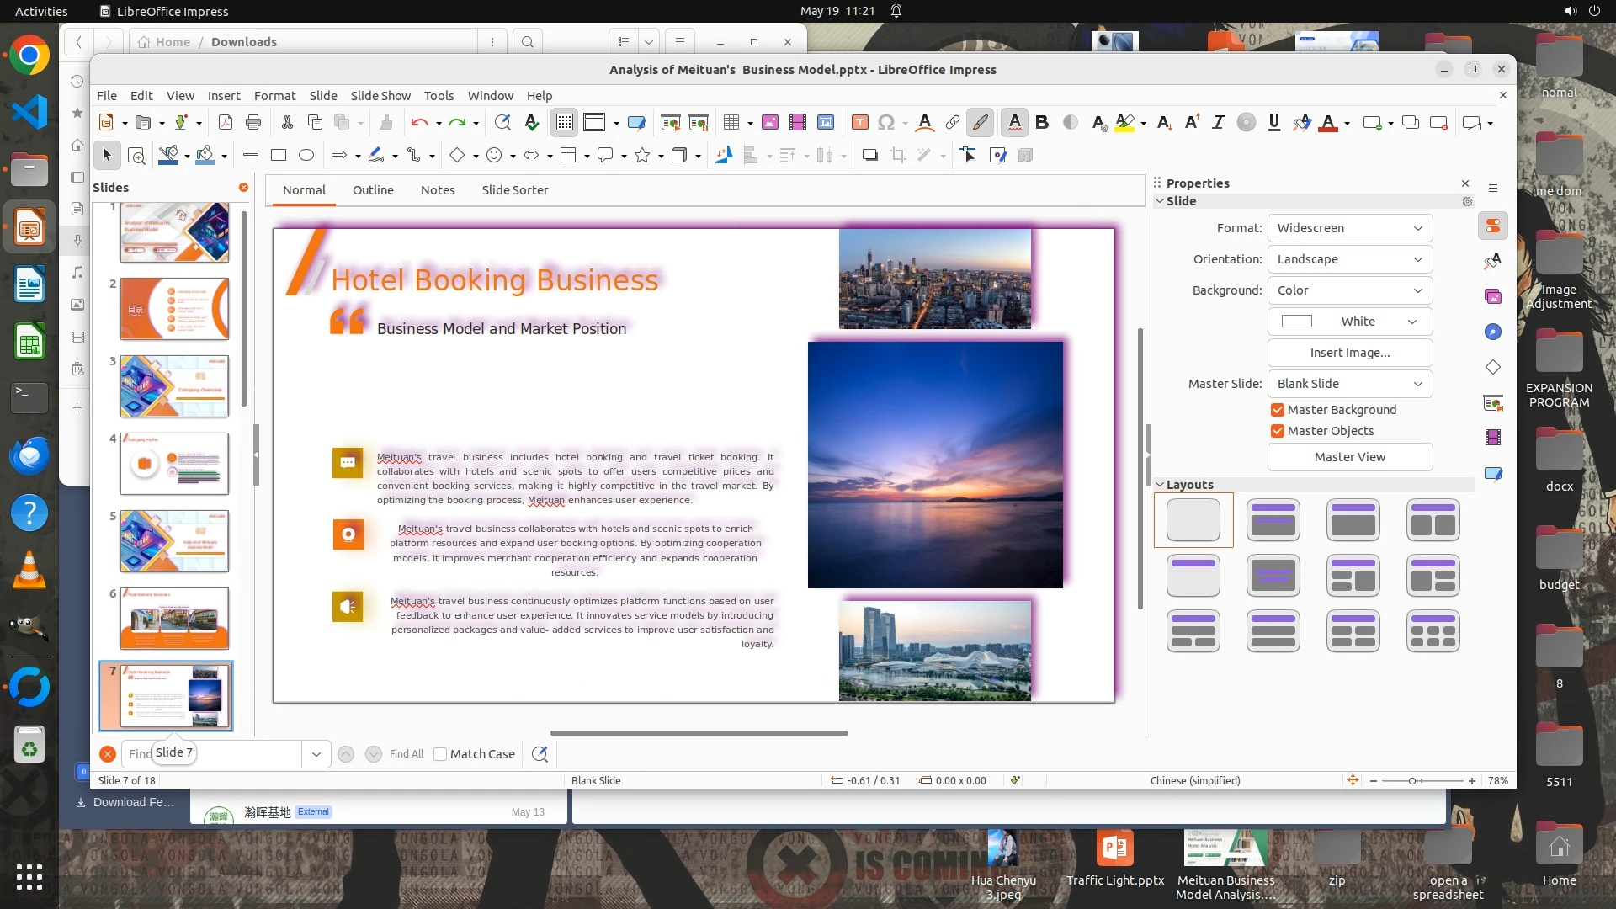The image size is (1616, 909).
Task: Collapse the Layouts section
Action: 1160,485
